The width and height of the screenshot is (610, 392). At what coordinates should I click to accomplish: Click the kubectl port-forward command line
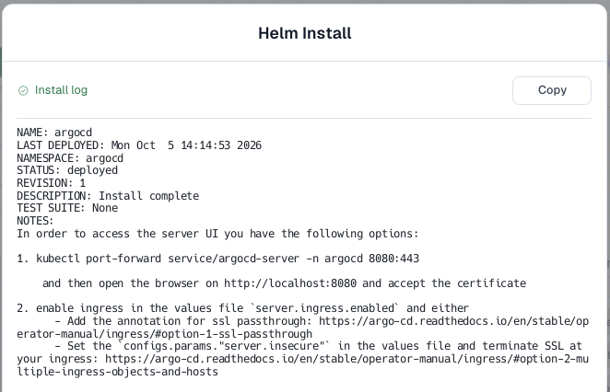pyautogui.click(x=217, y=259)
